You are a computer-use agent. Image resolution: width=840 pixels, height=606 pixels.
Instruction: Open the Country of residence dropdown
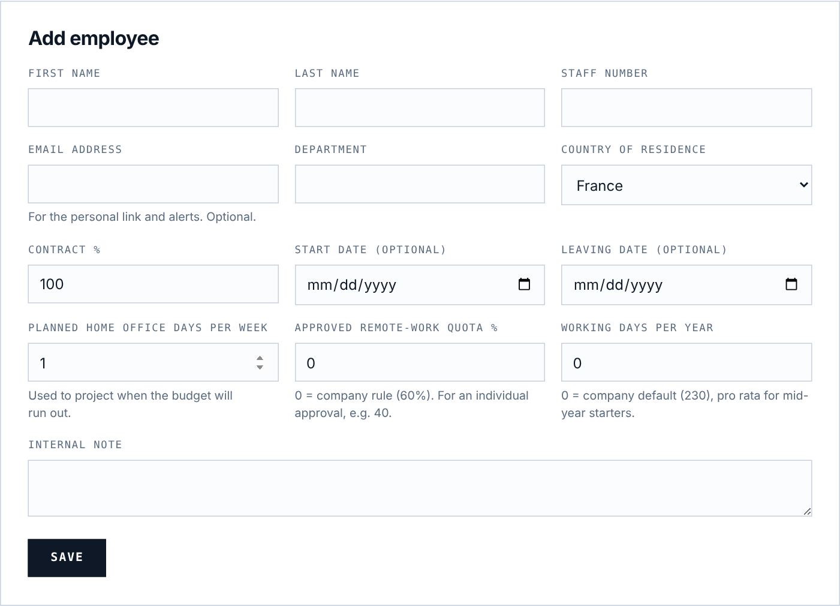click(687, 185)
